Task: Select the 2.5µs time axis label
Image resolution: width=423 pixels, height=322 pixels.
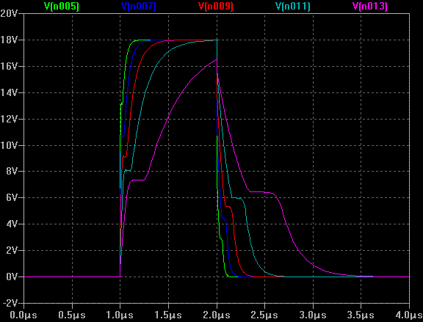Action: point(264,315)
